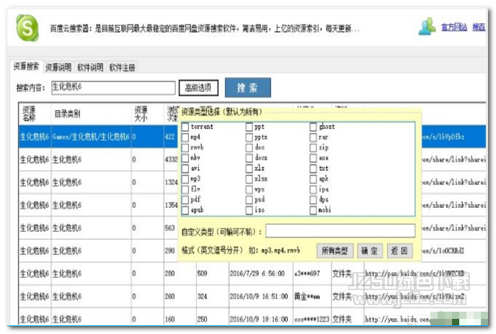Tick the iso checkbox
Screen dimensions: 496x334
point(249,210)
